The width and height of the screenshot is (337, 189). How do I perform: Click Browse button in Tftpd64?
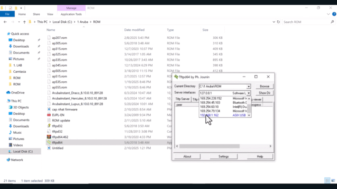pos(264,86)
